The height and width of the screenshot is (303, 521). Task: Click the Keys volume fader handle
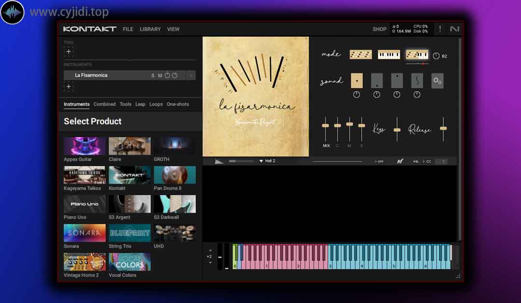[x=397, y=130]
